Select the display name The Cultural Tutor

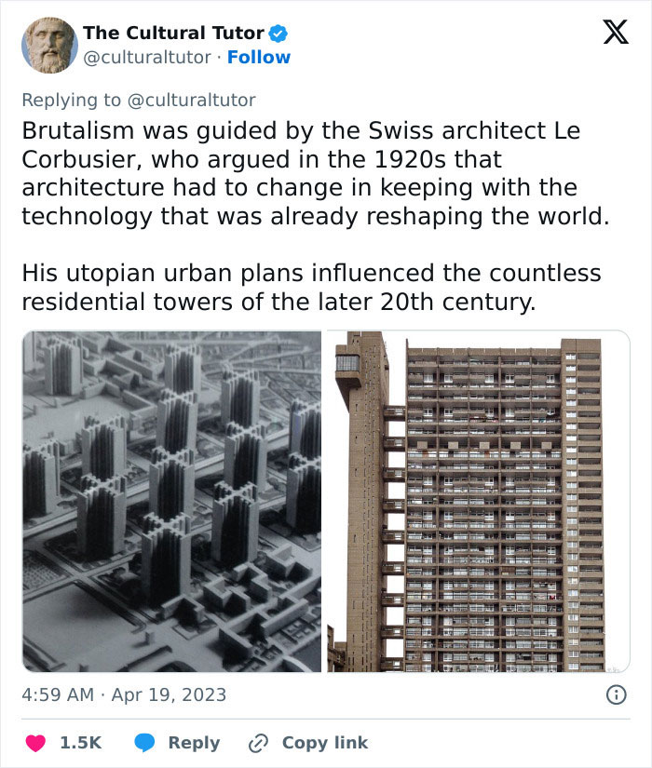[173, 33]
